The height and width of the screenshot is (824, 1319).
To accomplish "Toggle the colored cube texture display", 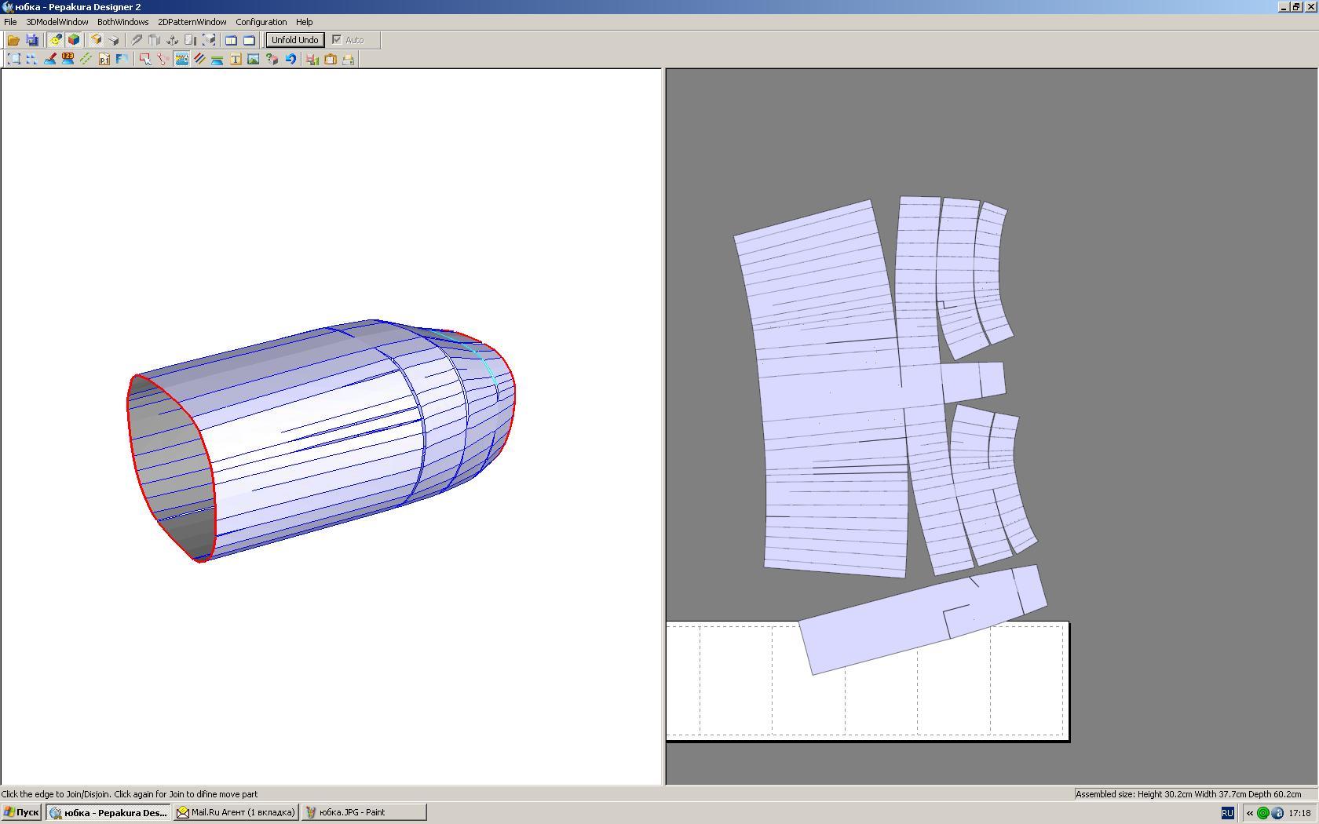I will tap(74, 40).
